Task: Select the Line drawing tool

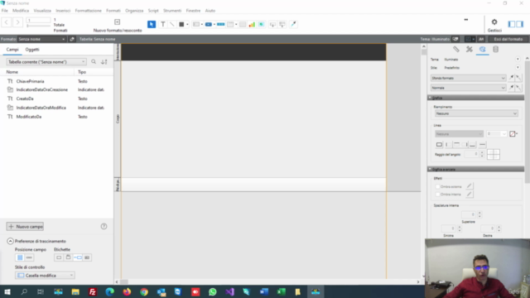Action: point(171,24)
